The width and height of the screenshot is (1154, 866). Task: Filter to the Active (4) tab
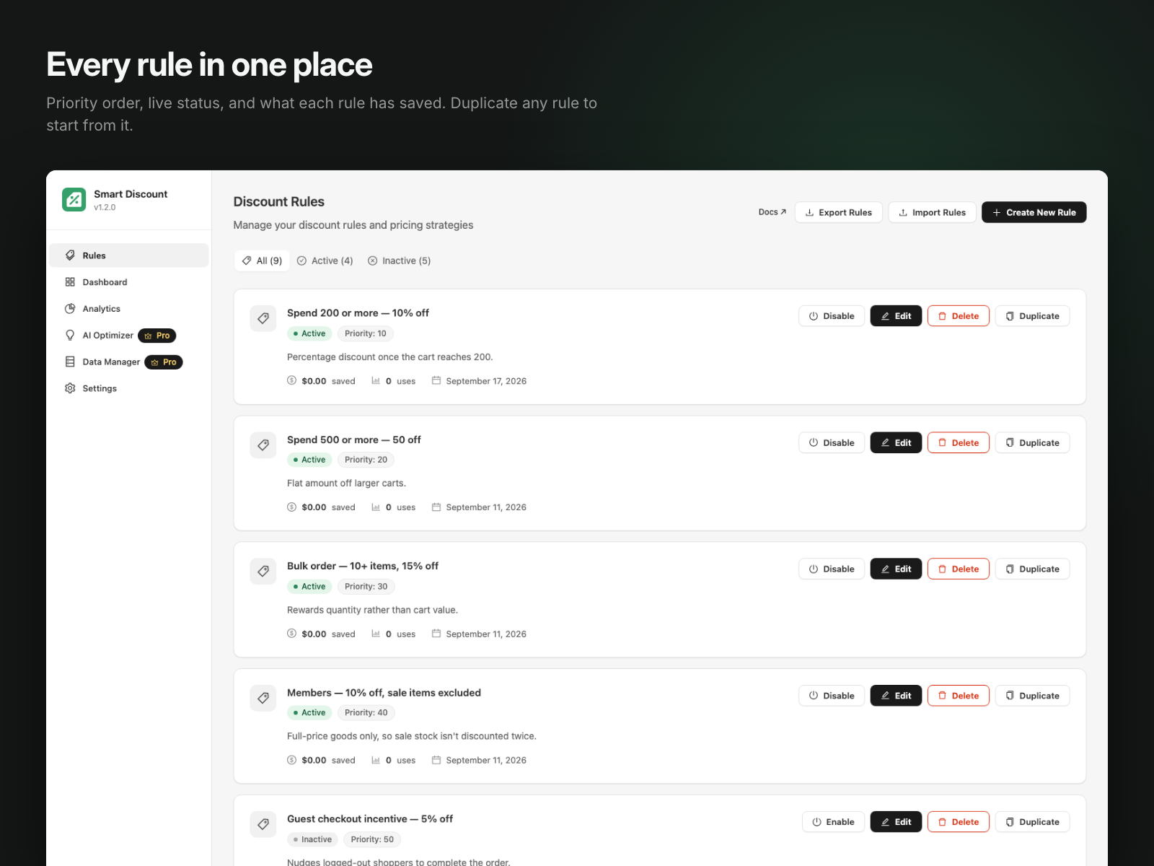pyautogui.click(x=325, y=261)
